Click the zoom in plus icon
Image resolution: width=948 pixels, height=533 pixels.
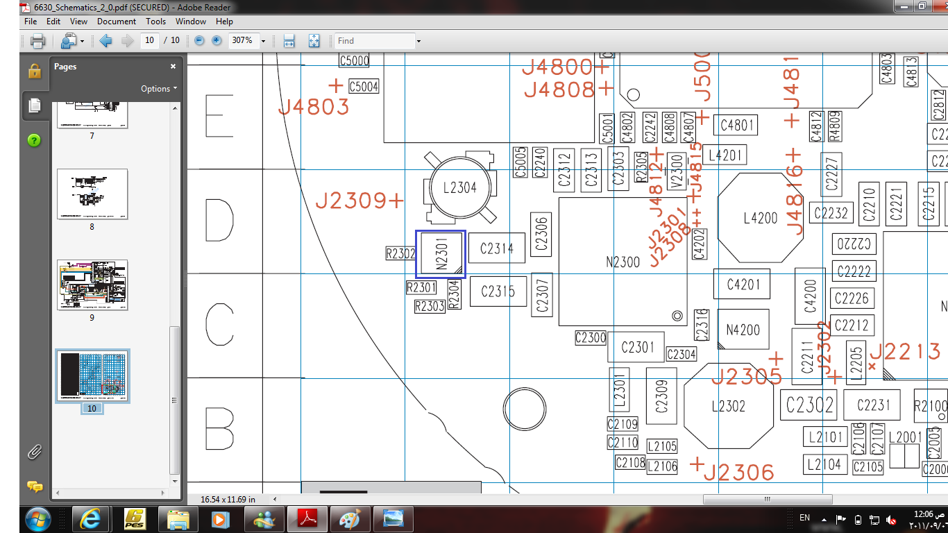pyautogui.click(x=217, y=41)
